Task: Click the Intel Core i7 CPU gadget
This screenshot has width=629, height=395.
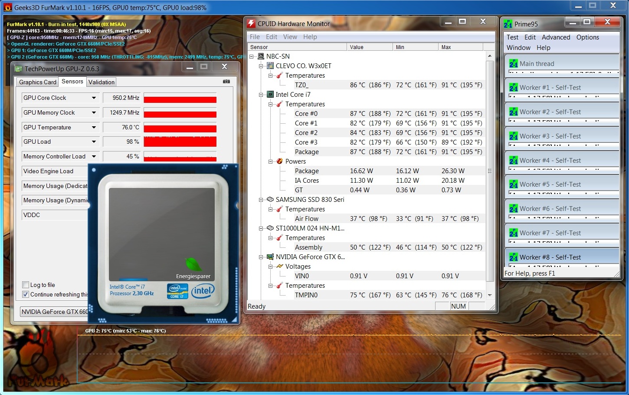Action: pos(163,244)
